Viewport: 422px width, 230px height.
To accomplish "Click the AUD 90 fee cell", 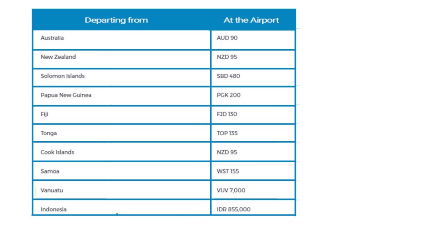I will tap(253, 40).
